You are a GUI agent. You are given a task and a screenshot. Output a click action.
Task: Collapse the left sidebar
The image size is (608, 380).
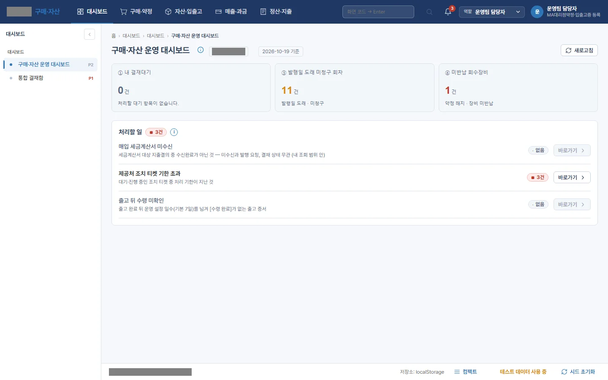[x=90, y=34]
